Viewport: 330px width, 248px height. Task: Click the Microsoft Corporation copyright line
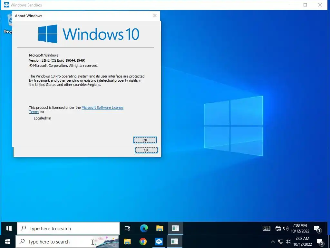click(64, 66)
